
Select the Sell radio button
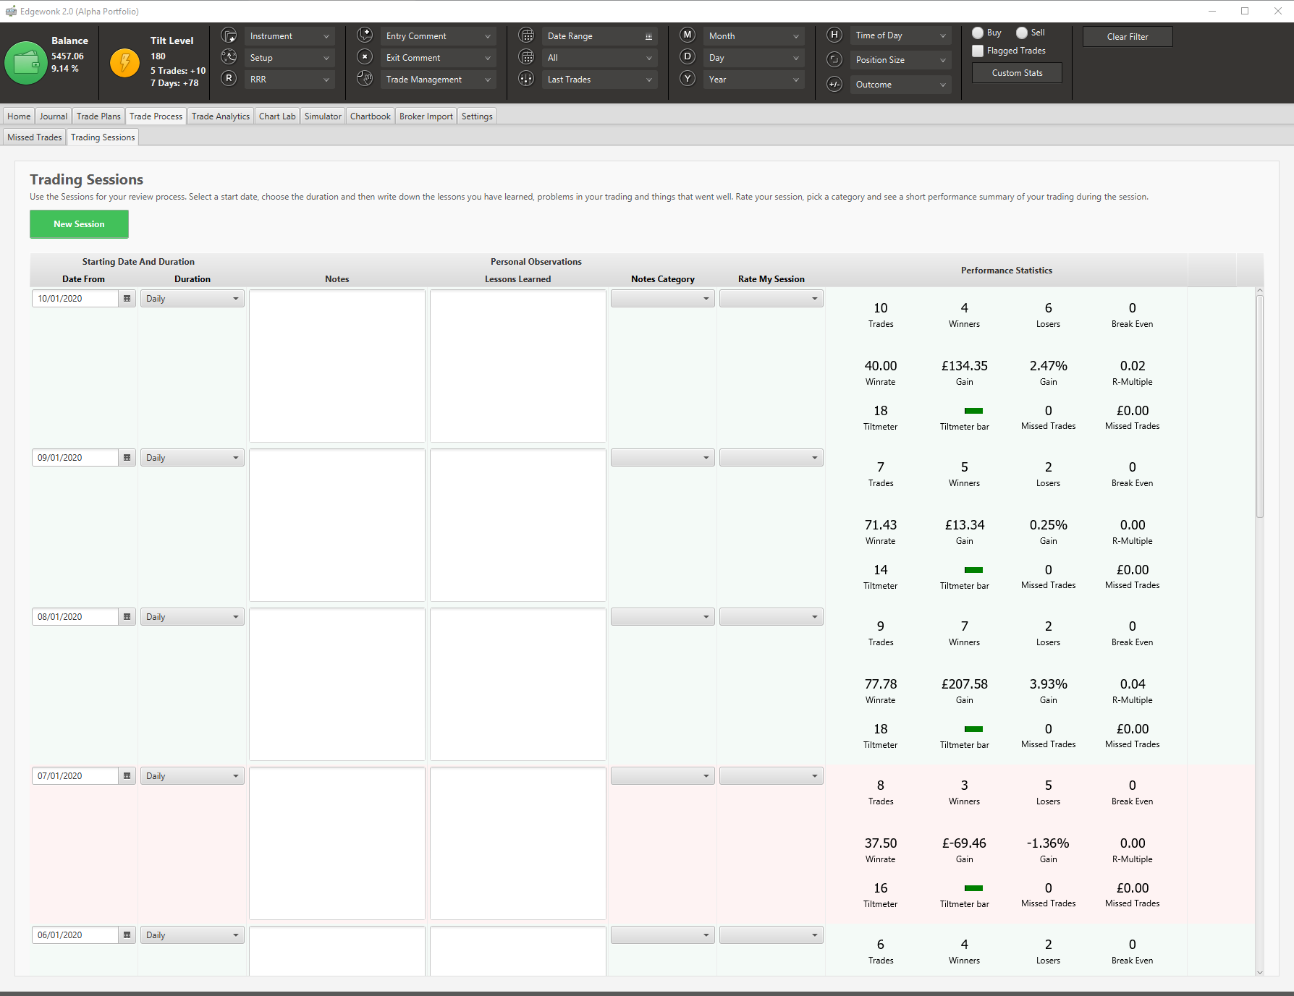[x=1022, y=33]
